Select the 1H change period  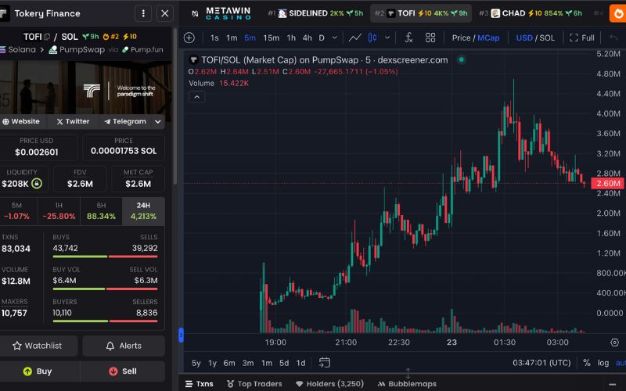click(x=59, y=211)
